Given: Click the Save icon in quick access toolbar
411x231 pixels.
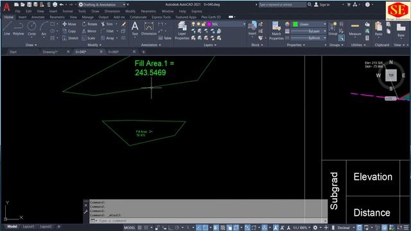Looking at the screenshot, I should click(x=29, y=4).
